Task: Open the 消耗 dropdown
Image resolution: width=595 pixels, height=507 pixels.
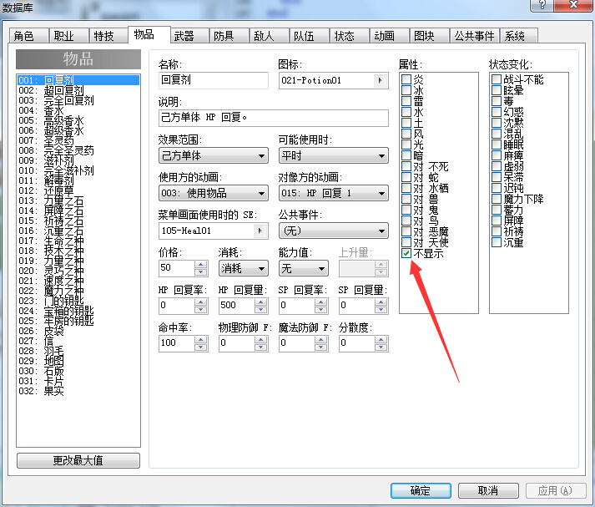Action: [243, 268]
